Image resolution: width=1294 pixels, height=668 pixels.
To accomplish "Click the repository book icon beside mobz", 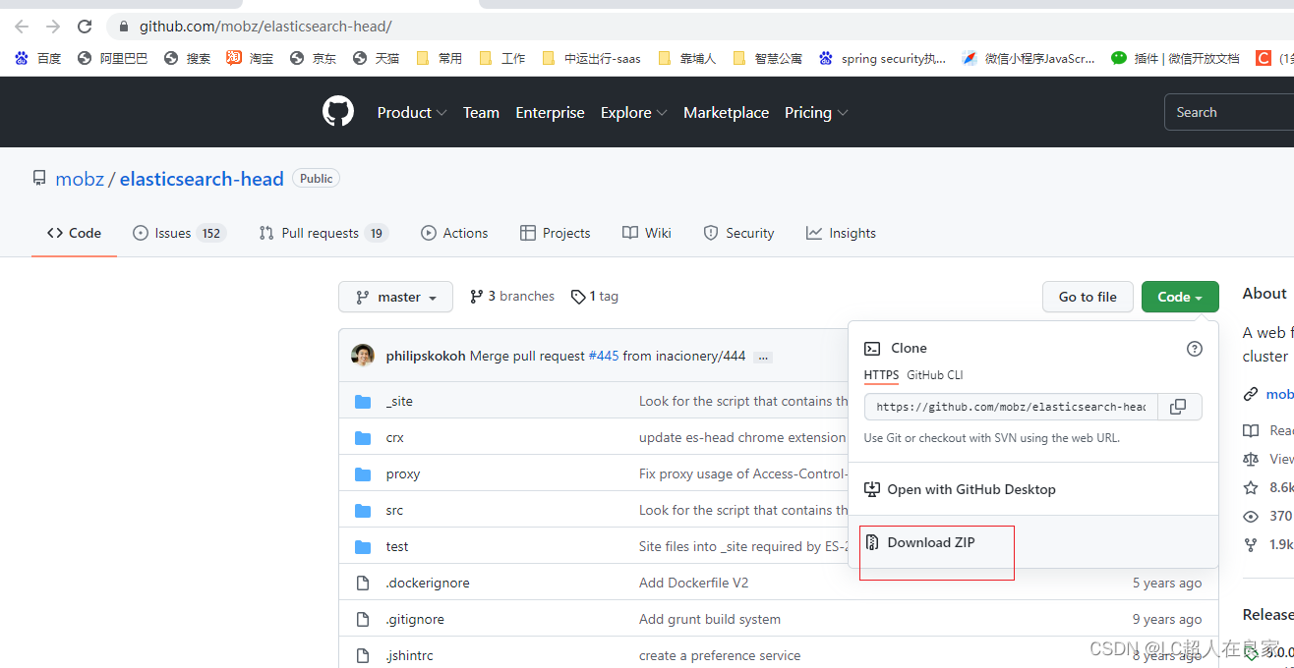I will click(39, 179).
